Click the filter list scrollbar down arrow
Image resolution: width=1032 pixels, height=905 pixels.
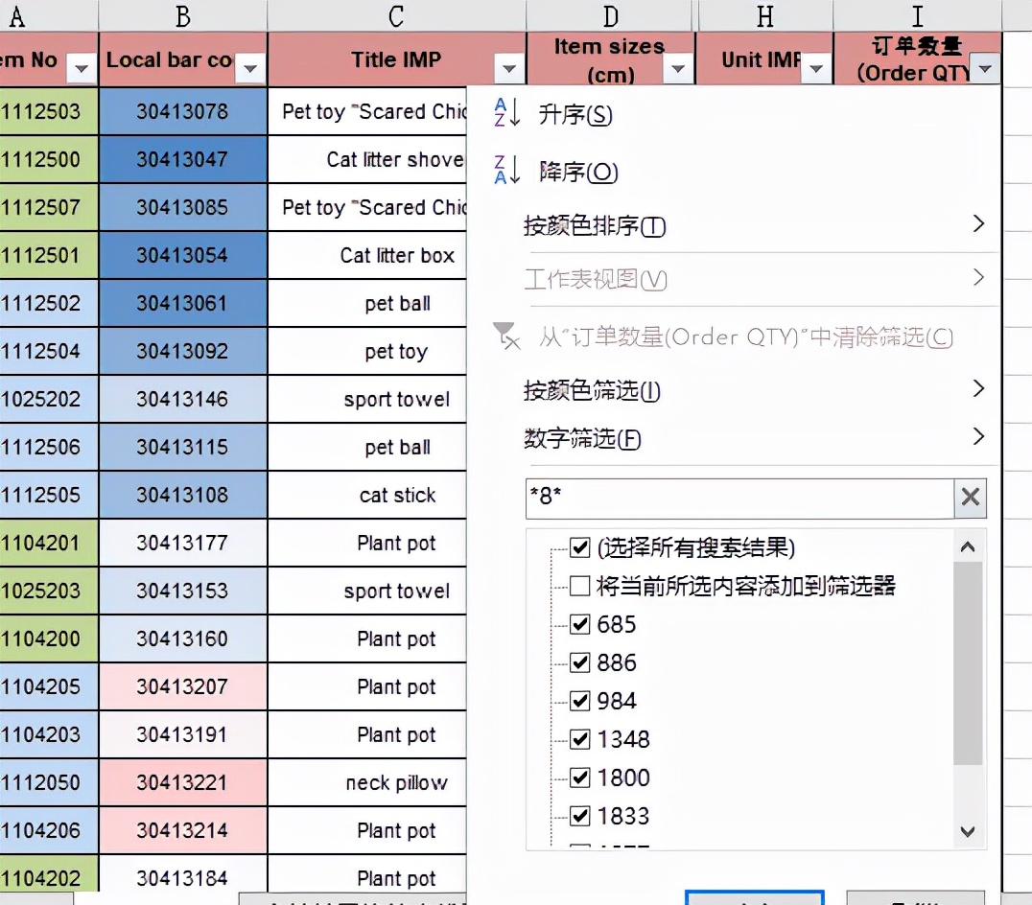tap(968, 831)
